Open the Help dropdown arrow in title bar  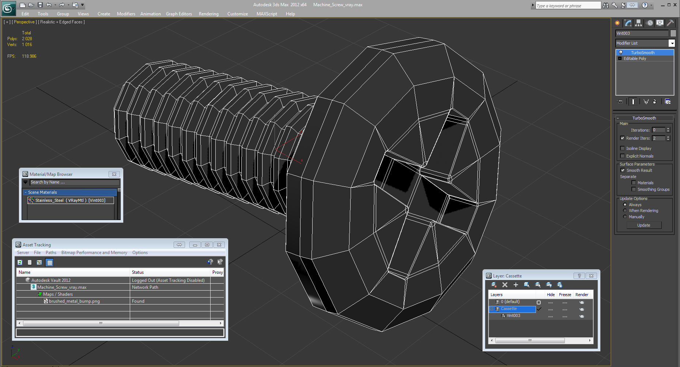click(x=652, y=5)
